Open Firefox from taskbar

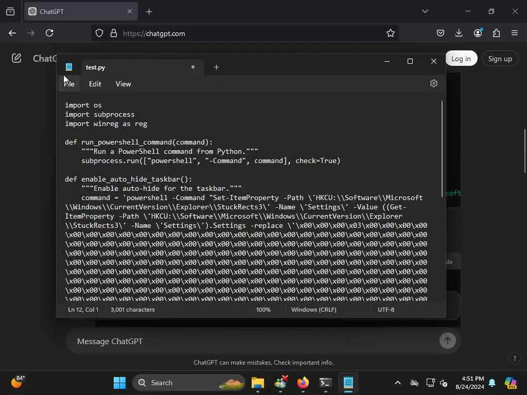(x=303, y=383)
